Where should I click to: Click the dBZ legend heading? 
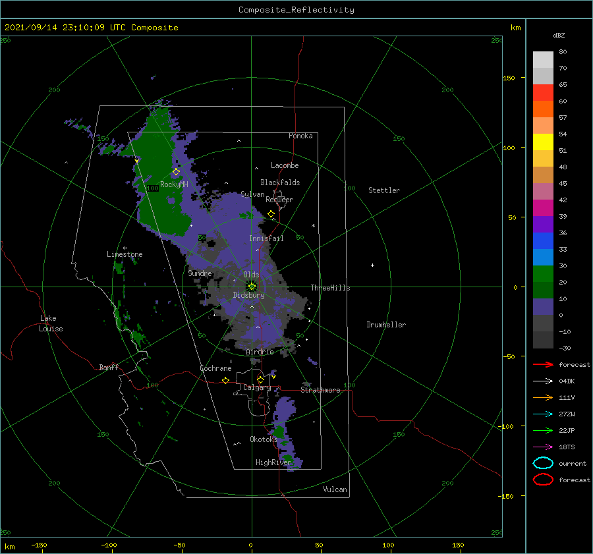click(x=559, y=35)
